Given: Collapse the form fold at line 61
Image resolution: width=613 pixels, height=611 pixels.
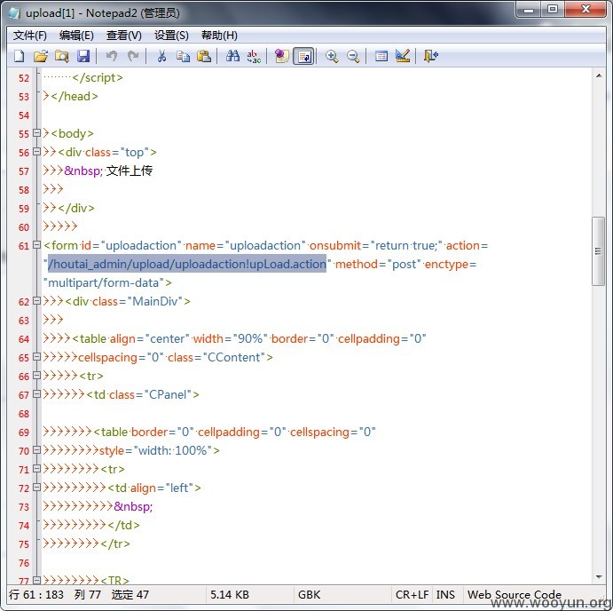Looking at the screenshot, I should [36, 245].
